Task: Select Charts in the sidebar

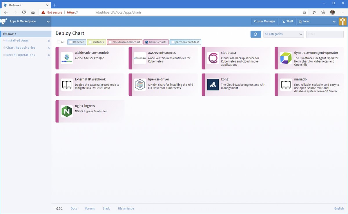Action: pyautogui.click(x=26, y=34)
